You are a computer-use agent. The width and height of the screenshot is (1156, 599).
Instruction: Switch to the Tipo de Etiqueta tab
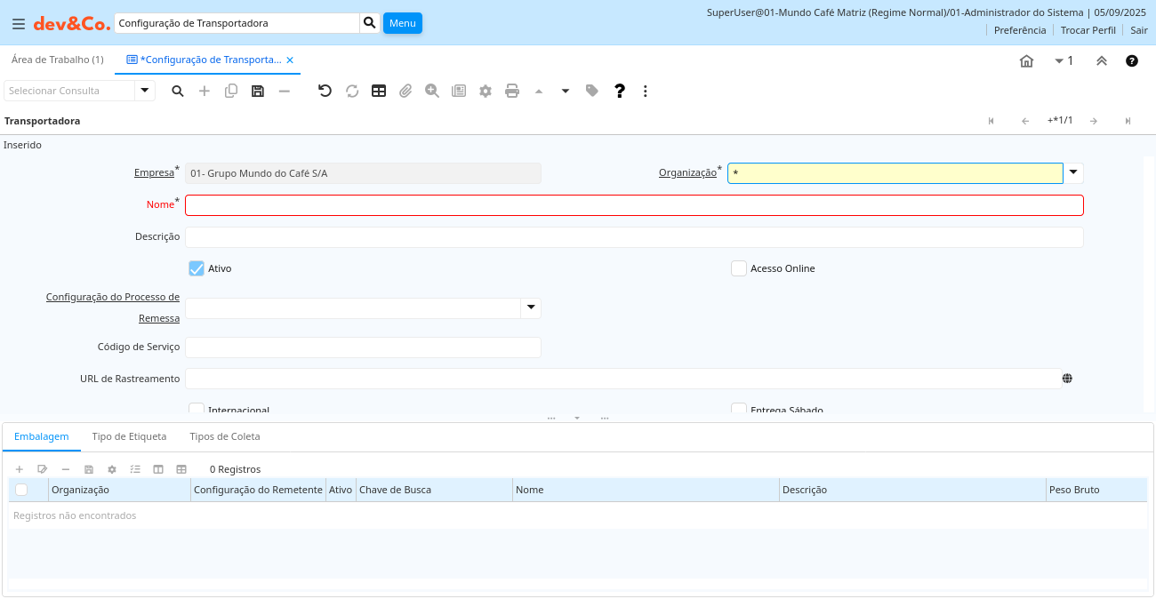point(129,436)
